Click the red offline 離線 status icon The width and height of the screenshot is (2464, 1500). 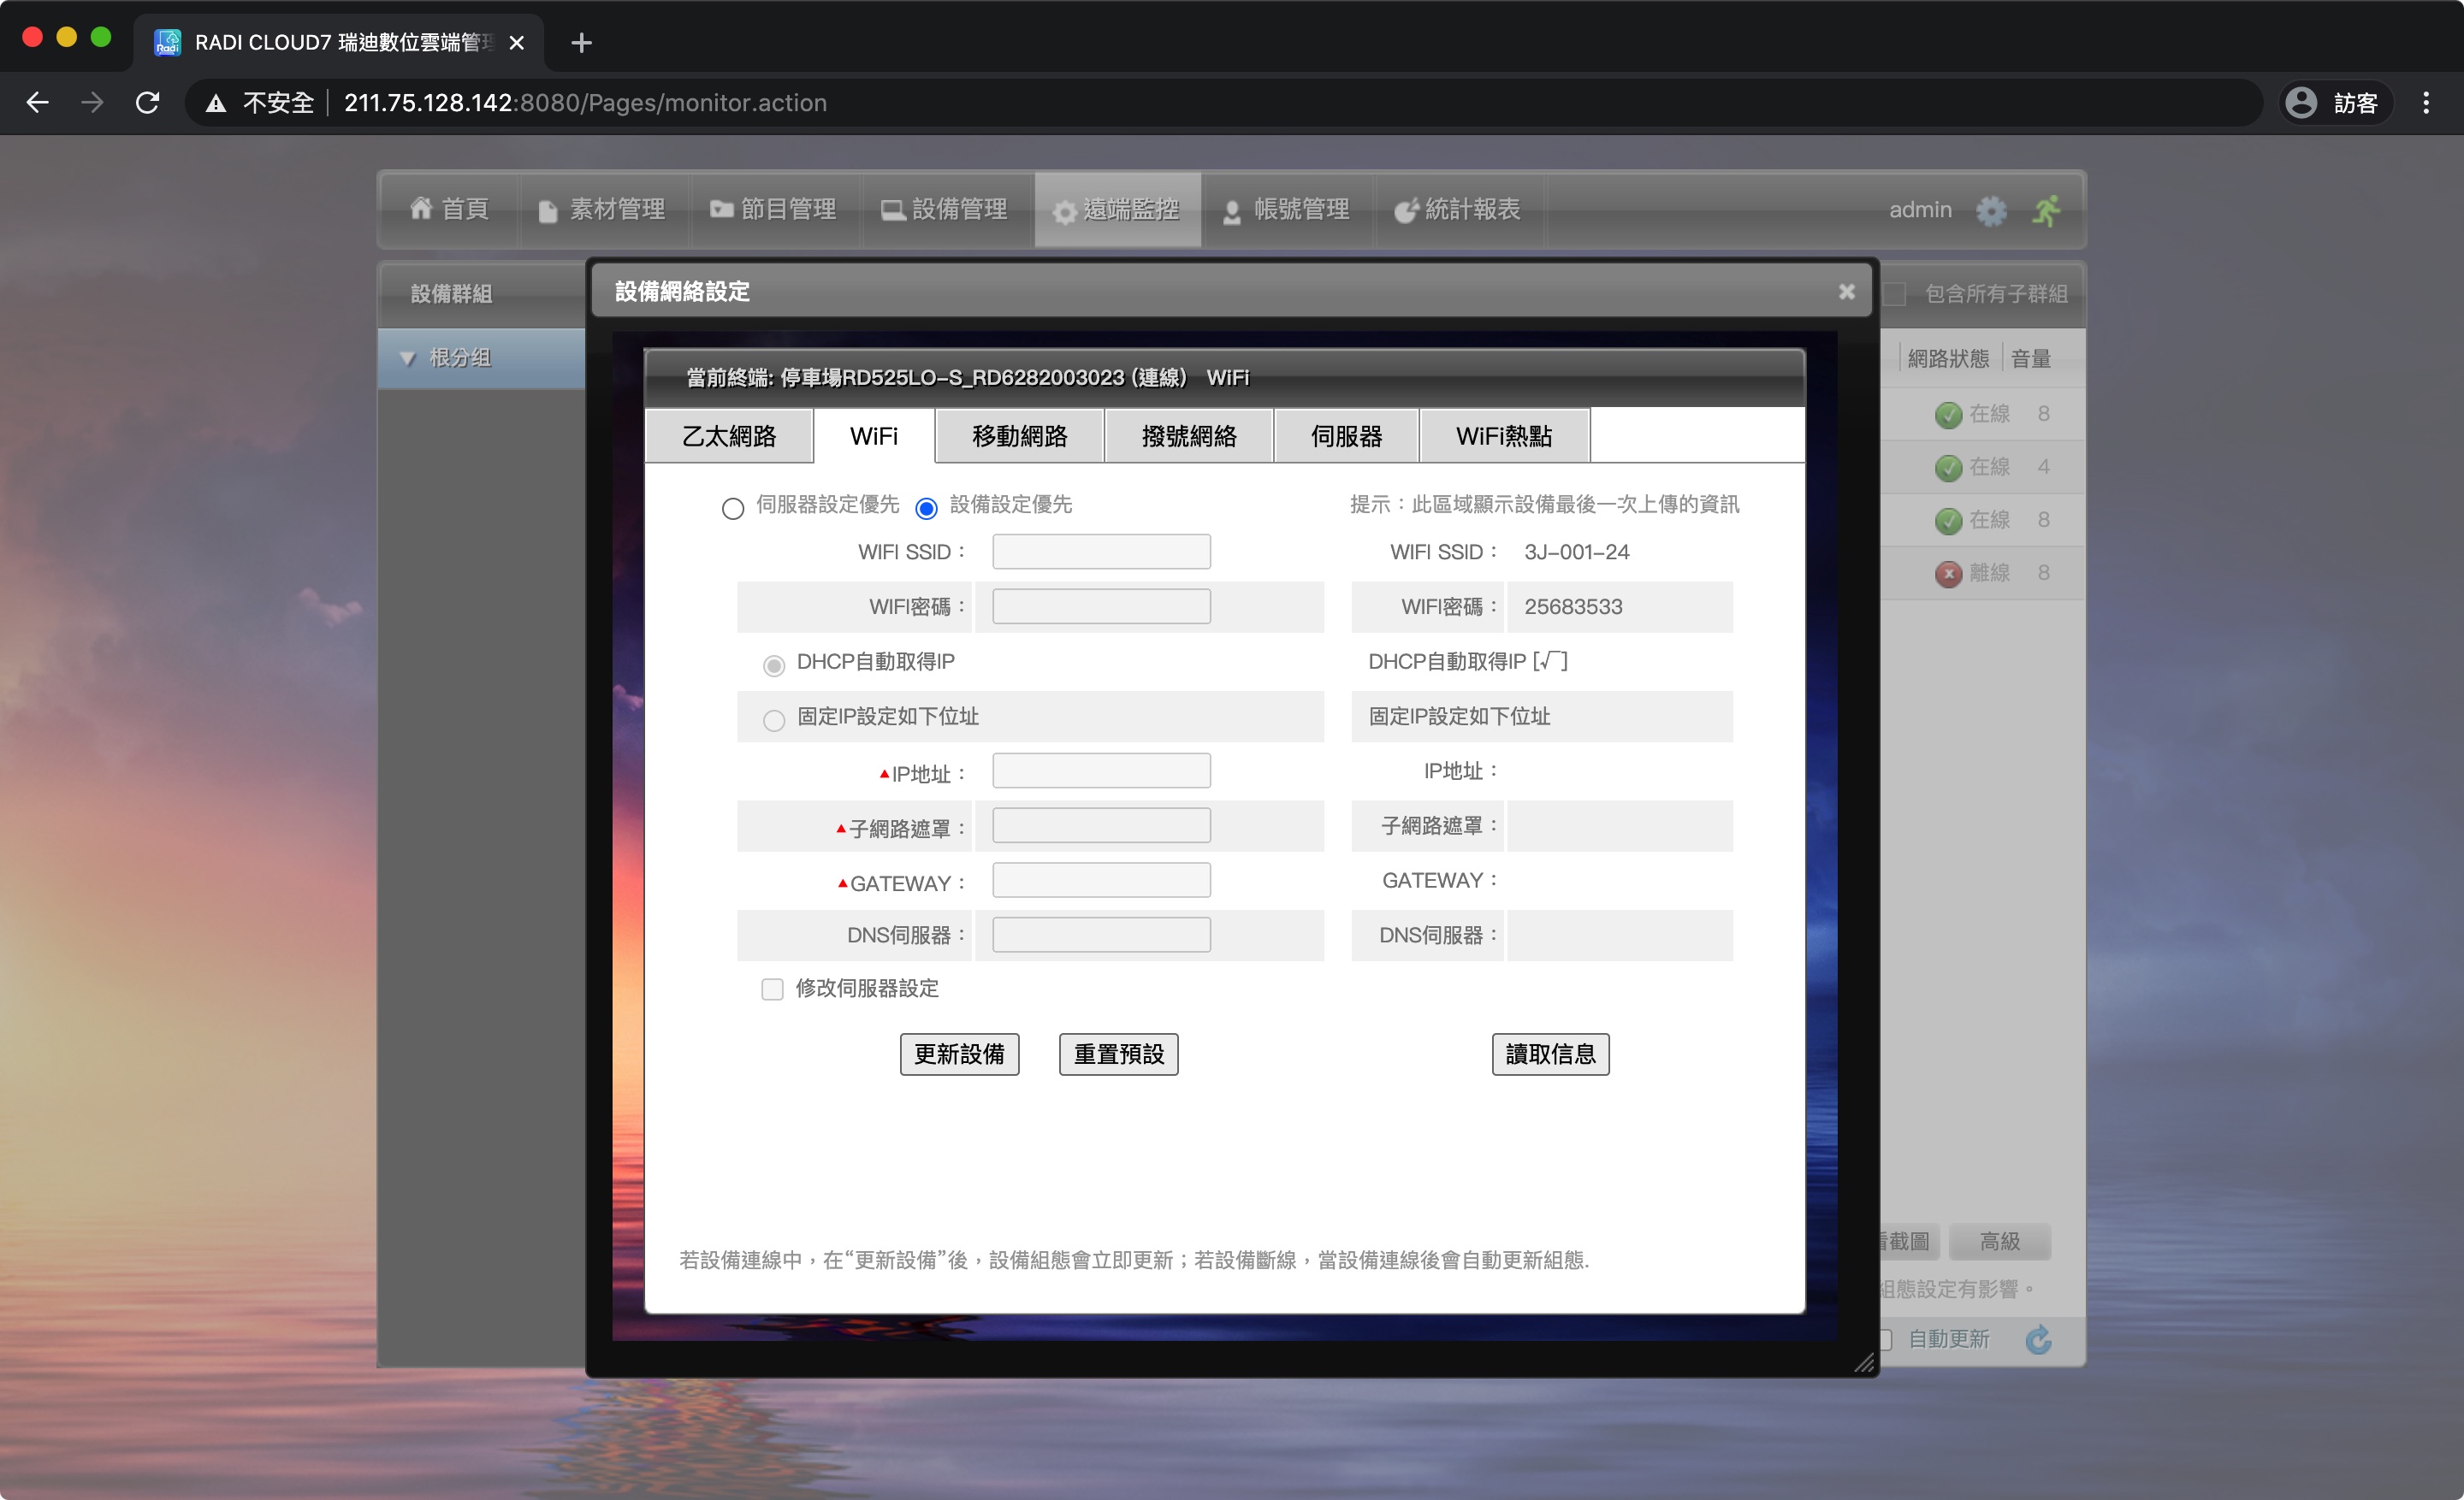[1947, 574]
